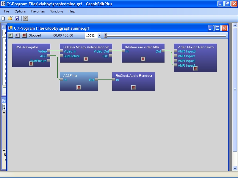Image resolution: width=238 pixels, height=178 pixels.
Task: Click ReClock Audio Renderer red state indicator
Action: click(133, 87)
